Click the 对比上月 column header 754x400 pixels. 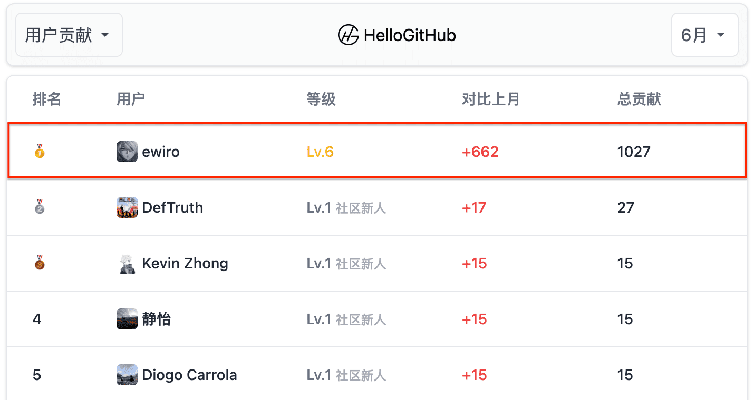point(491,99)
